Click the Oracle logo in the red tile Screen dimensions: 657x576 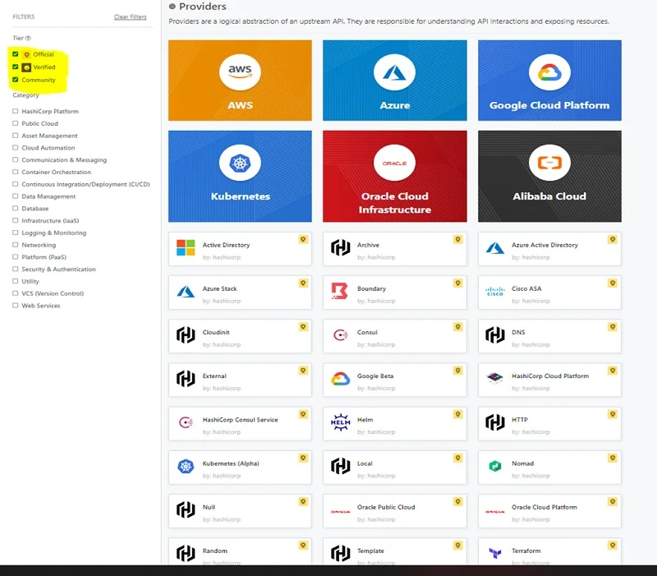pyautogui.click(x=395, y=163)
